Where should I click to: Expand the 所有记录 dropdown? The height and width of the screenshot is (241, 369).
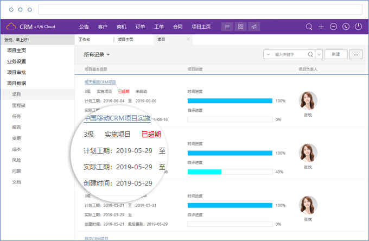pos(97,55)
